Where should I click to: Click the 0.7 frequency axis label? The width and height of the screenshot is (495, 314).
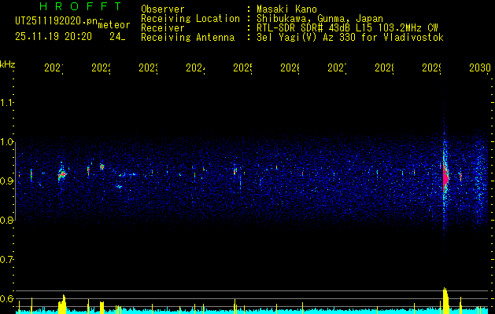tap(6, 259)
